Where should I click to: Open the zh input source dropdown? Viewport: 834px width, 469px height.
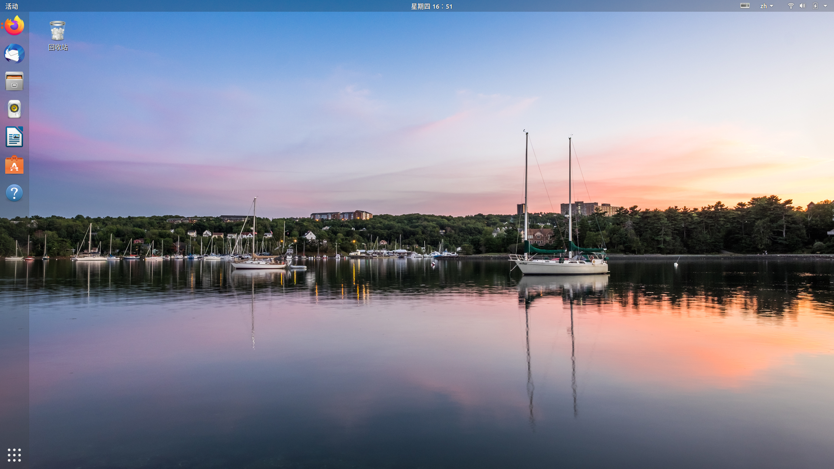tap(767, 6)
